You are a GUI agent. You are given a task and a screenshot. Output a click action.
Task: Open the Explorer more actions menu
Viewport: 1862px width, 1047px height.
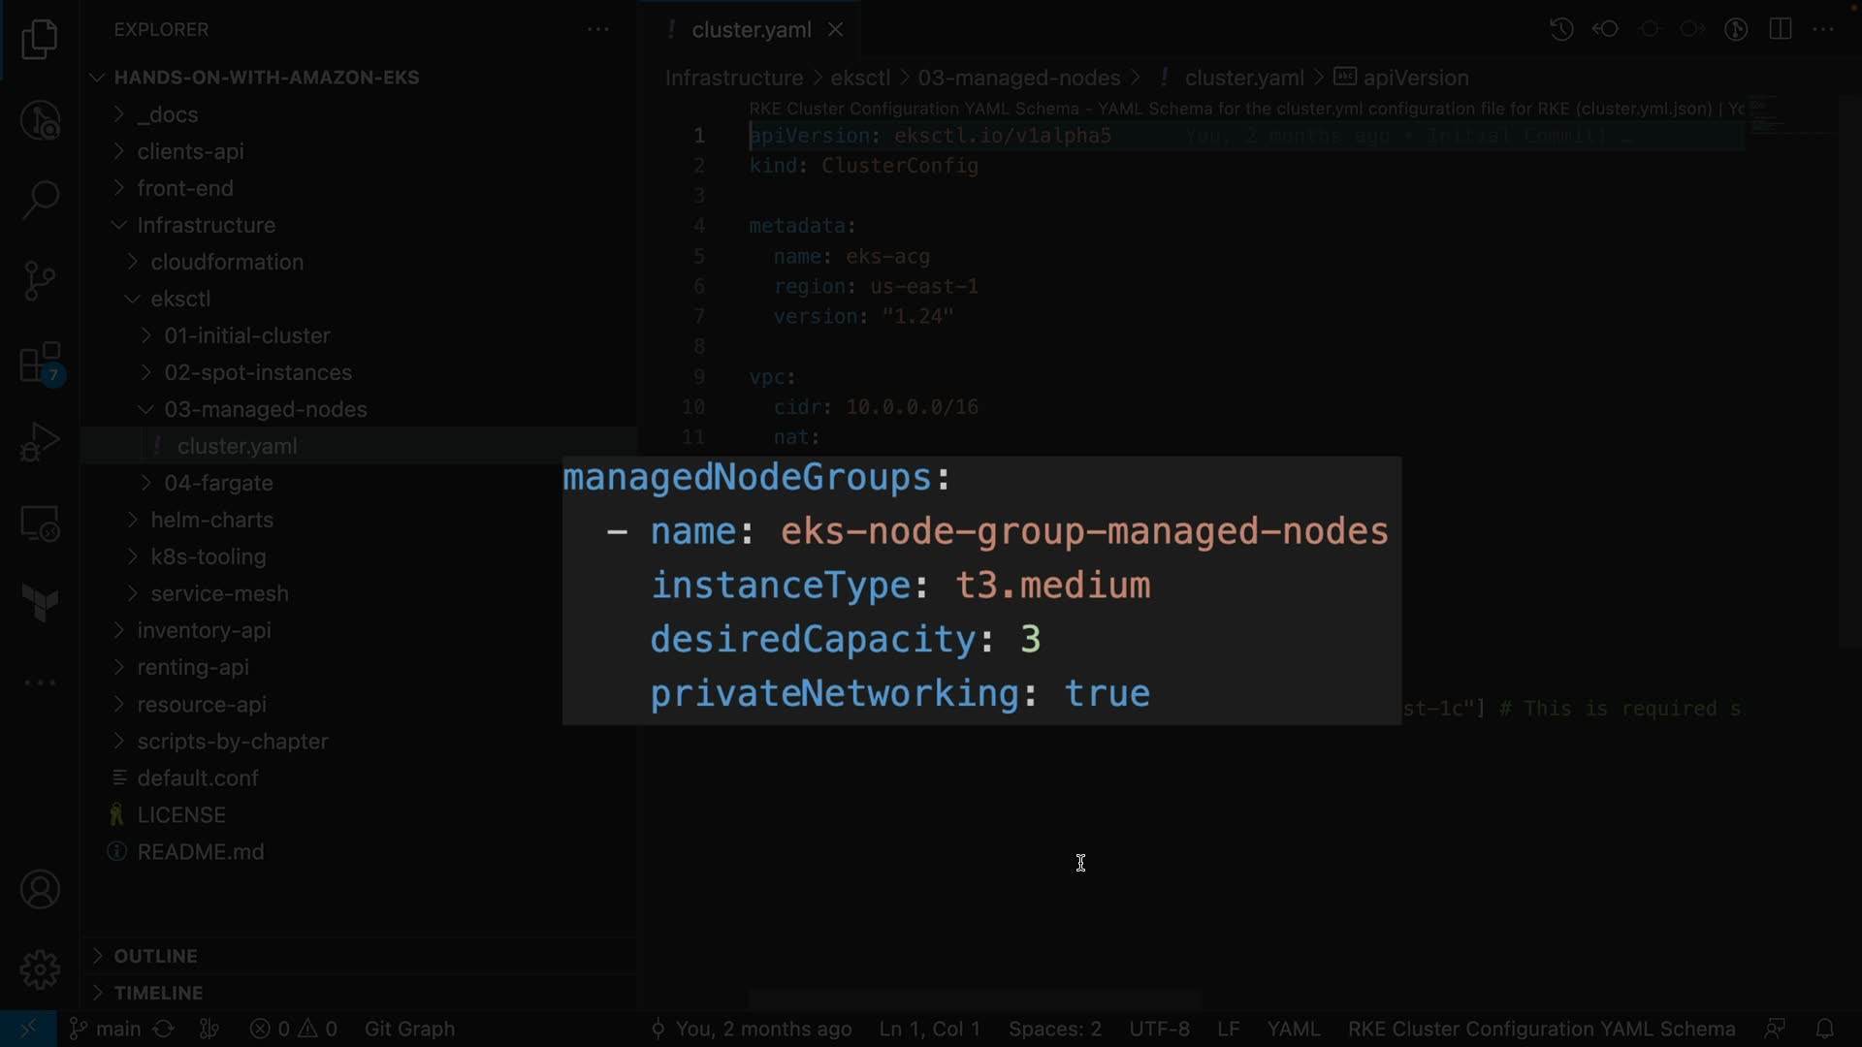598,29
